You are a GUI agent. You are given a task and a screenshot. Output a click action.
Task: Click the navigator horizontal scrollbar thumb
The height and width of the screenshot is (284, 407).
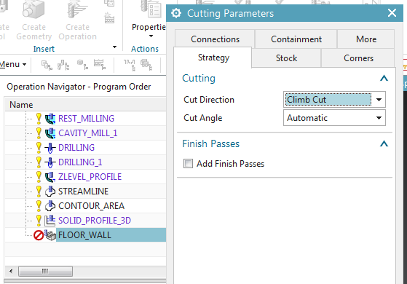coord(45,272)
